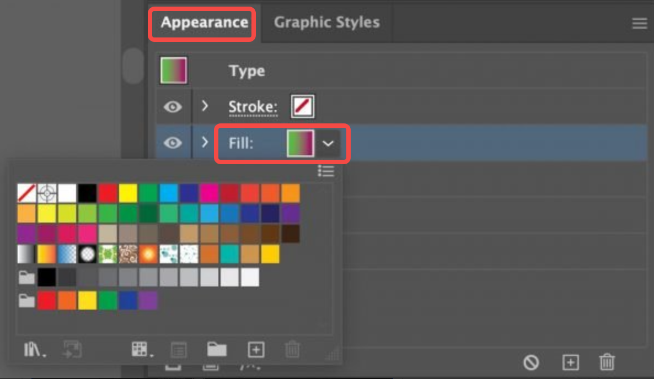Expand the Fill attribute row

205,143
